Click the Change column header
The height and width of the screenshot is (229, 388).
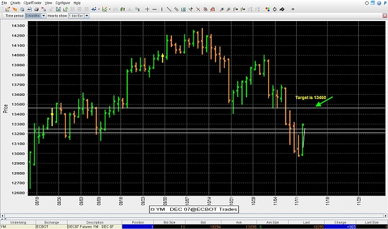(x=340, y=222)
